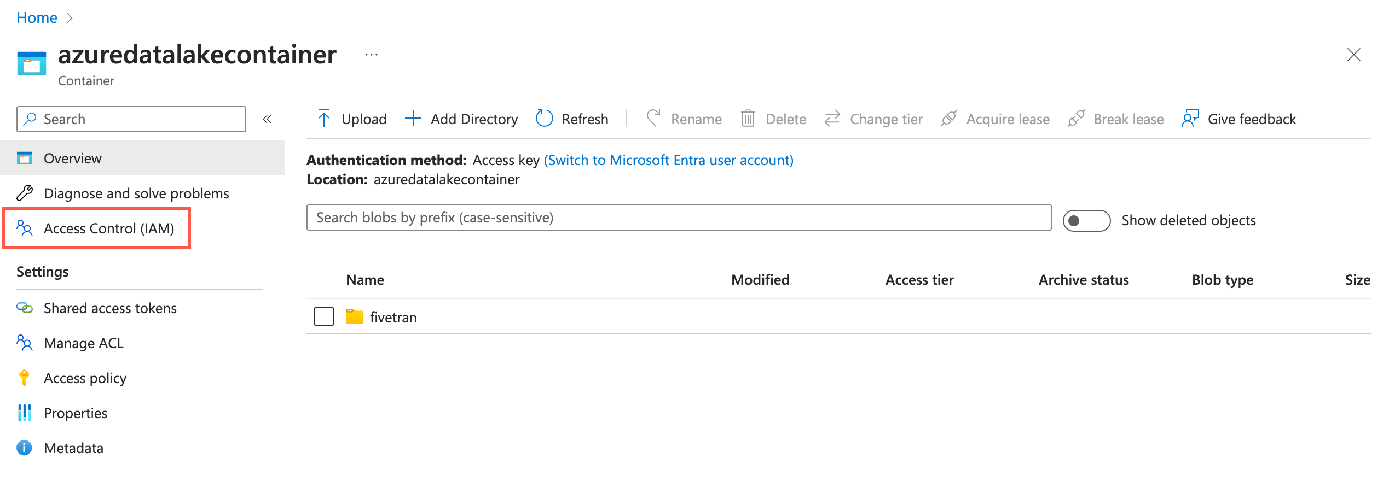The image size is (1389, 482).
Task: Click the Delete trash can icon
Action: point(748,119)
